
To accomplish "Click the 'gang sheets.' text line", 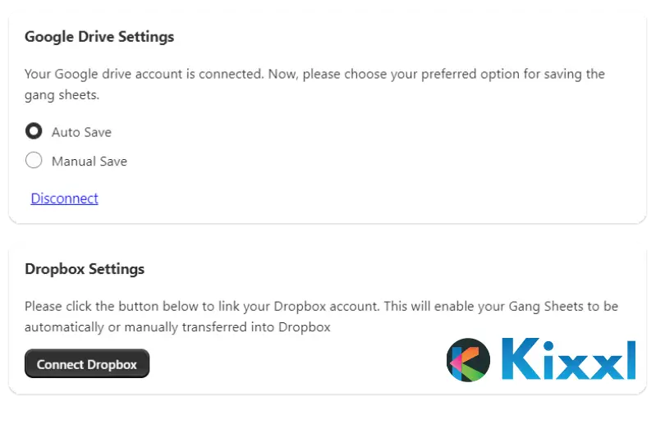I will (62, 95).
